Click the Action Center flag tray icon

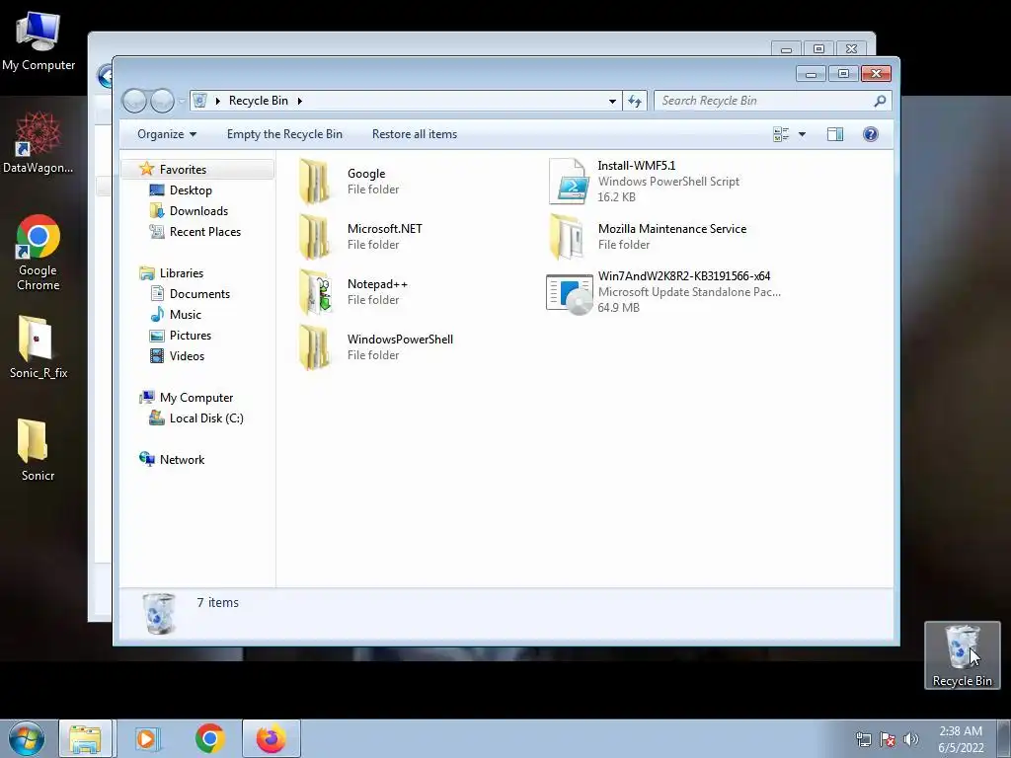[x=888, y=739]
